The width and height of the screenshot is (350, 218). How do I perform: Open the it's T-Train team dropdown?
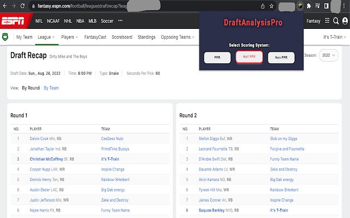coord(335,37)
